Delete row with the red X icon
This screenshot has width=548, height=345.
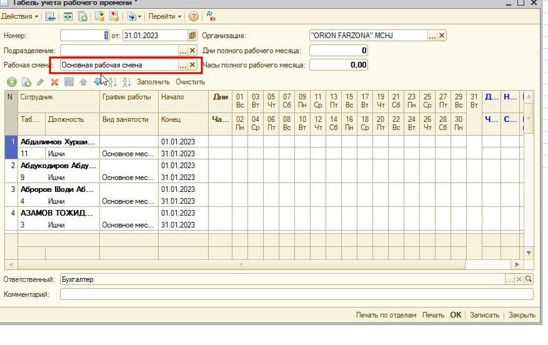click(x=54, y=82)
